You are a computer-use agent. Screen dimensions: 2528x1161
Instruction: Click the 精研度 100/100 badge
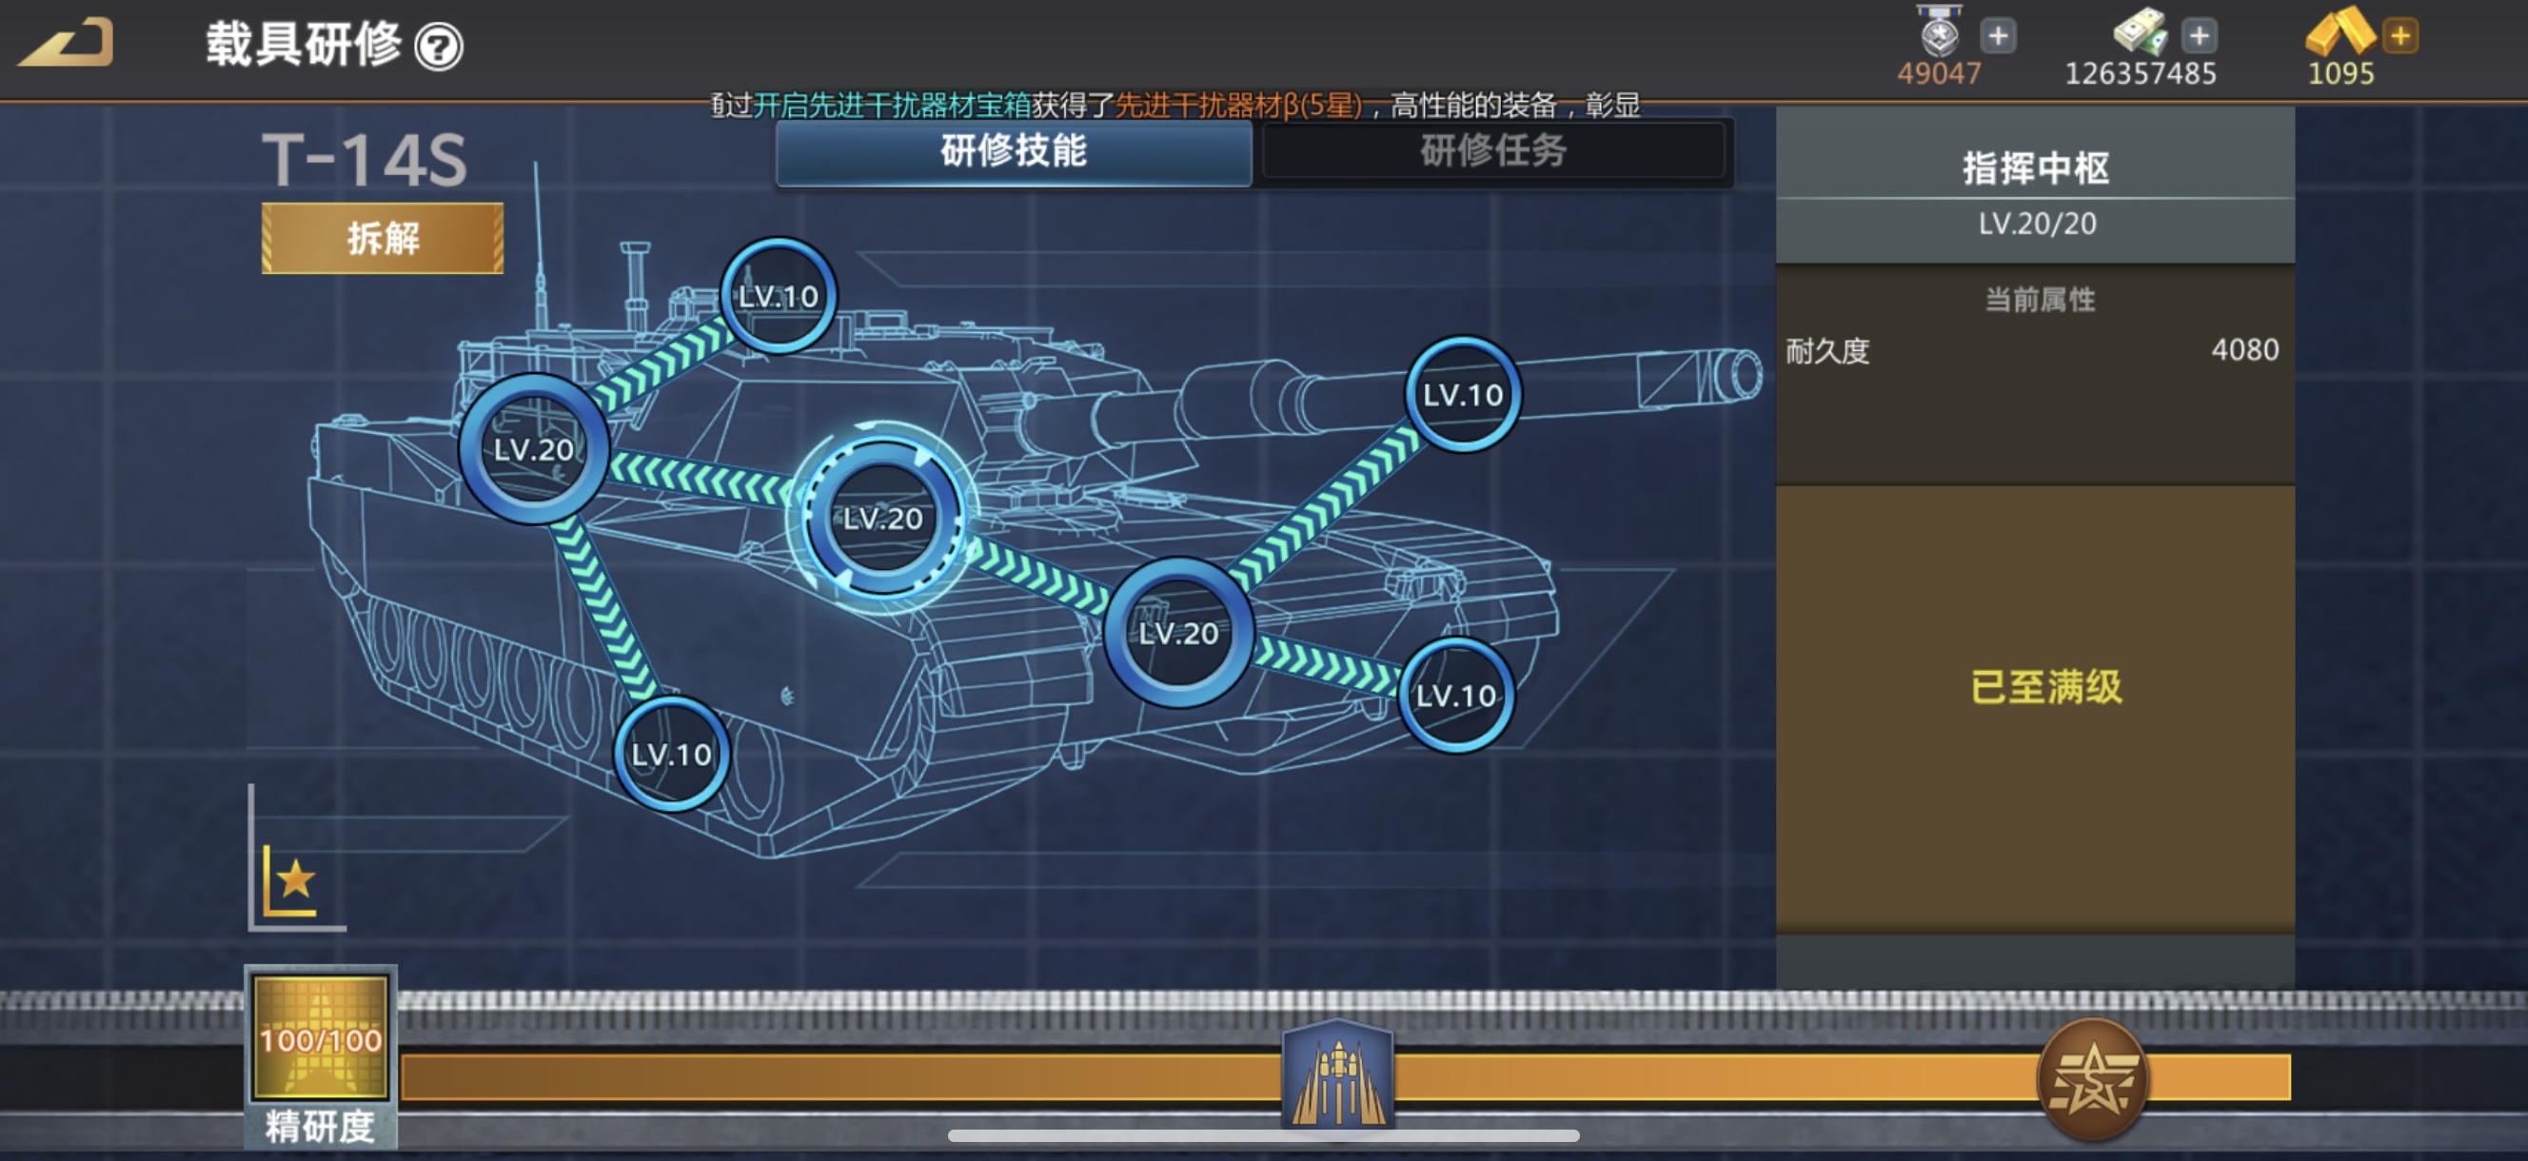(x=320, y=1038)
